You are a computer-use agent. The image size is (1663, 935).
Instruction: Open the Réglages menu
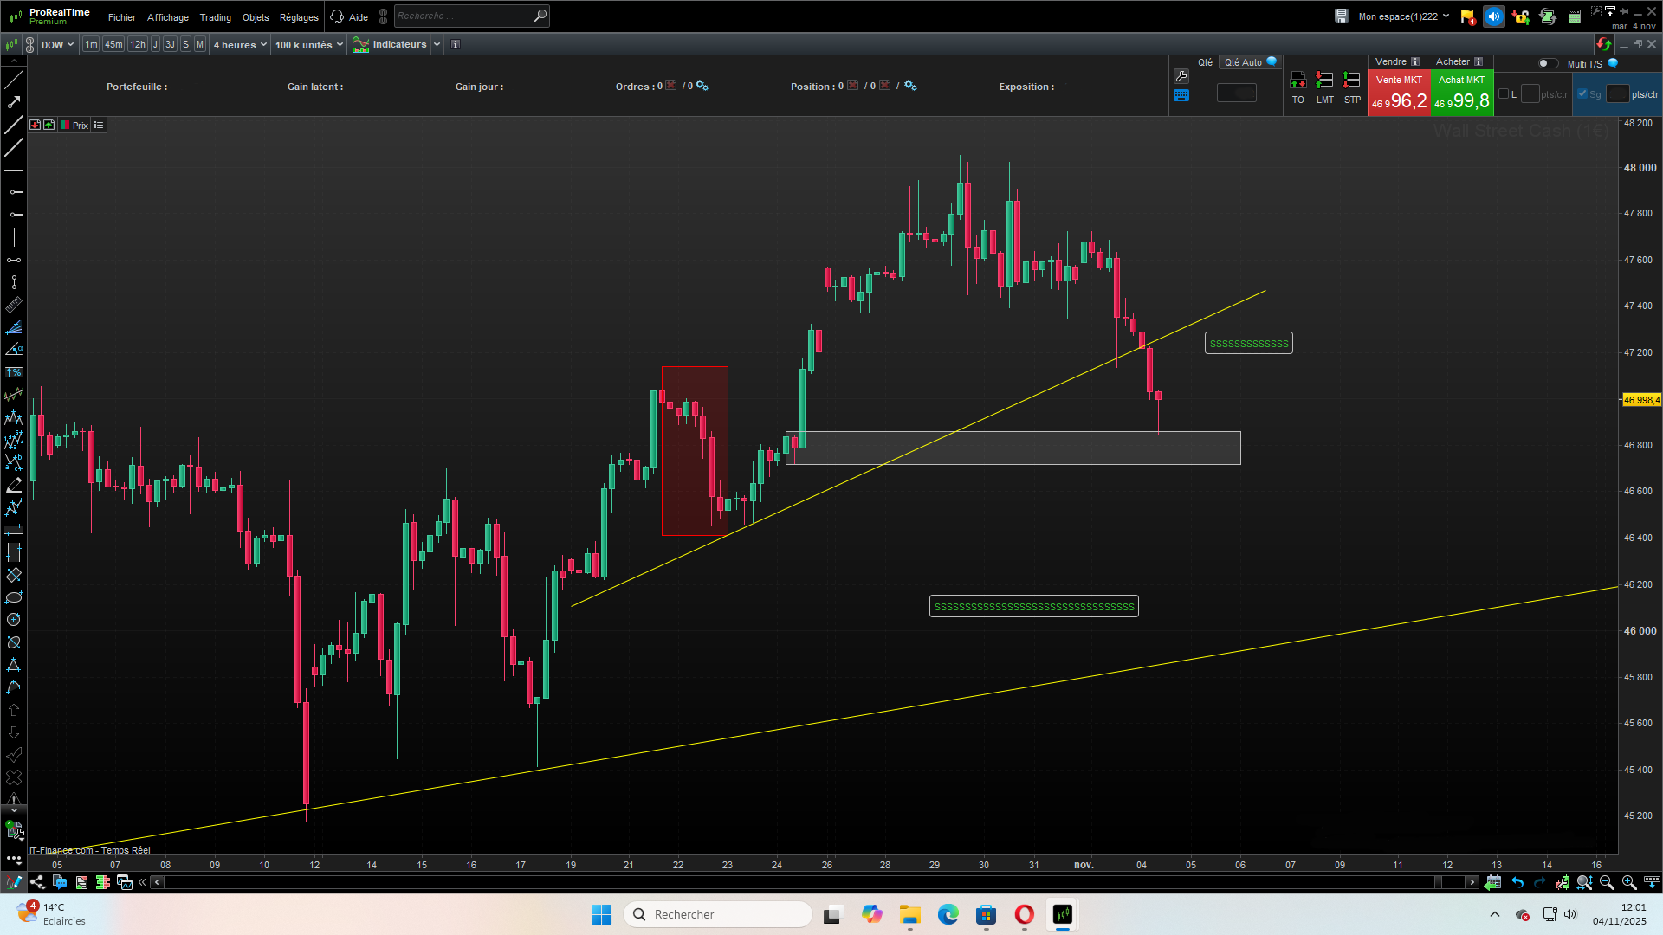(x=299, y=17)
